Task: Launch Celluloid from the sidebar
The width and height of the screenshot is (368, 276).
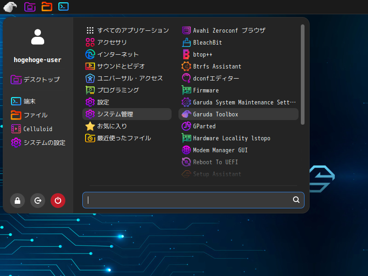Action: coord(32,129)
